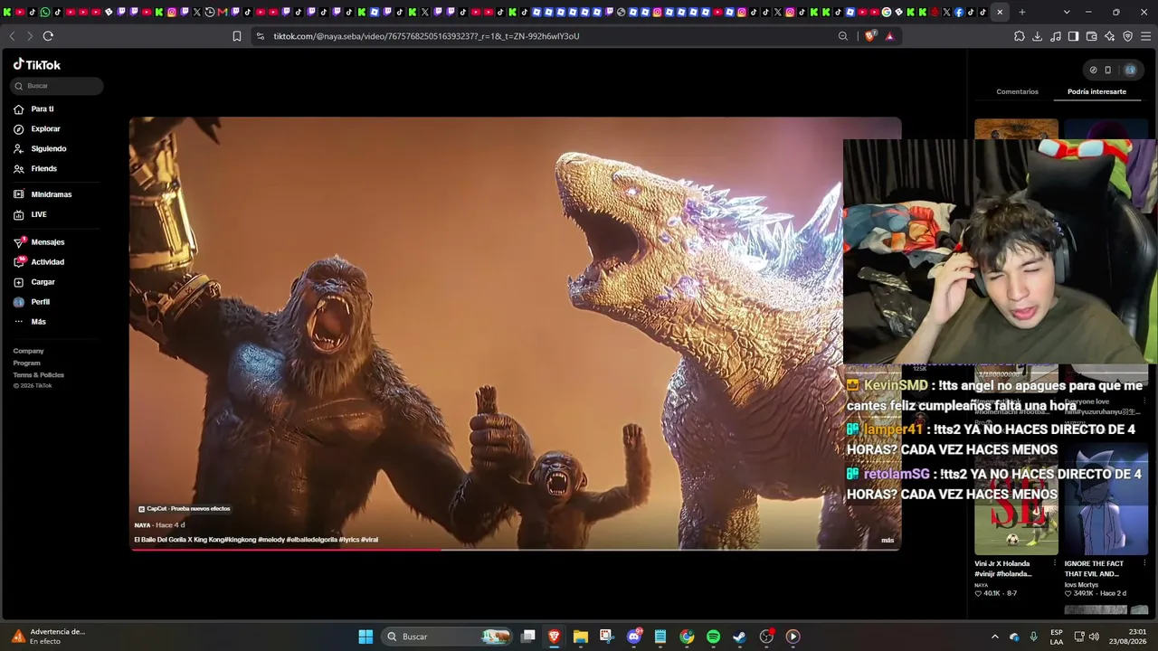This screenshot has width=1158, height=651.
Task: Click the tiktok.com address bar URL
Action: click(426, 36)
